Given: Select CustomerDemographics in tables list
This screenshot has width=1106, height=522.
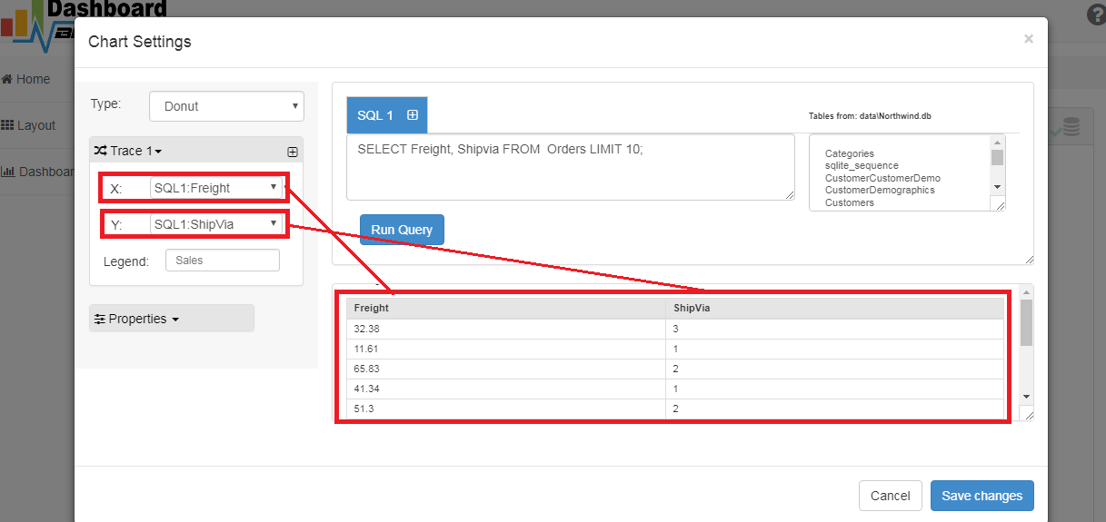Looking at the screenshot, I should point(880,191).
